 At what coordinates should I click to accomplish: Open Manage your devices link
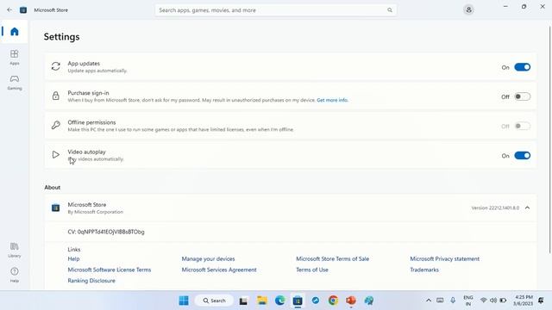pyautogui.click(x=208, y=258)
